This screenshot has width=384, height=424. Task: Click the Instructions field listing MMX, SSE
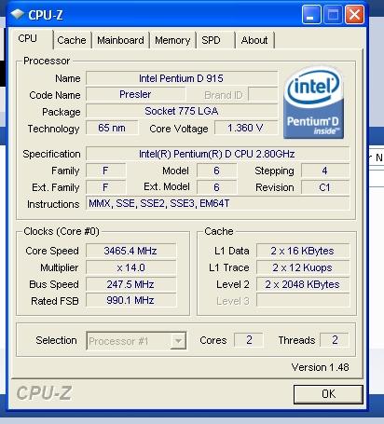[x=217, y=204]
